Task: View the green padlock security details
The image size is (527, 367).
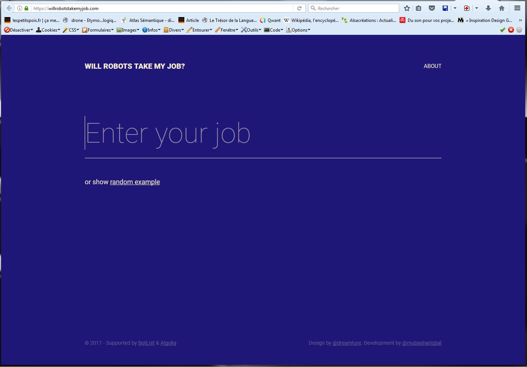Action: pos(26,8)
